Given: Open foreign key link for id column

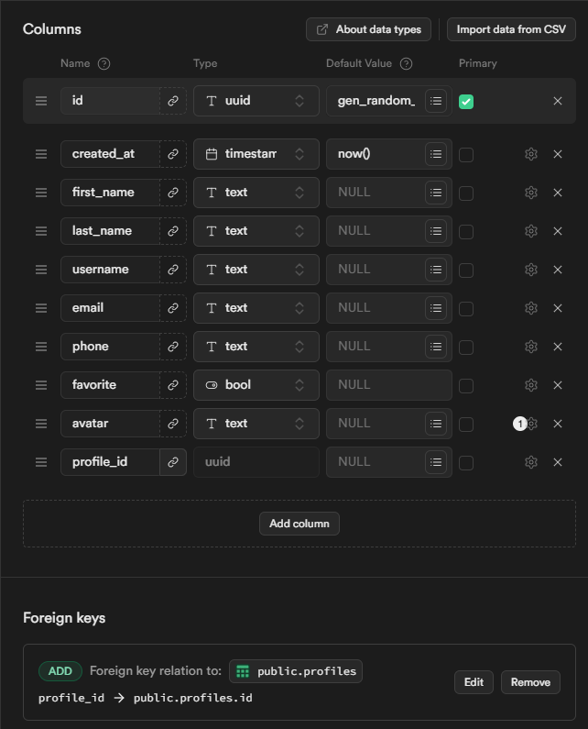Looking at the screenshot, I should [x=173, y=101].
